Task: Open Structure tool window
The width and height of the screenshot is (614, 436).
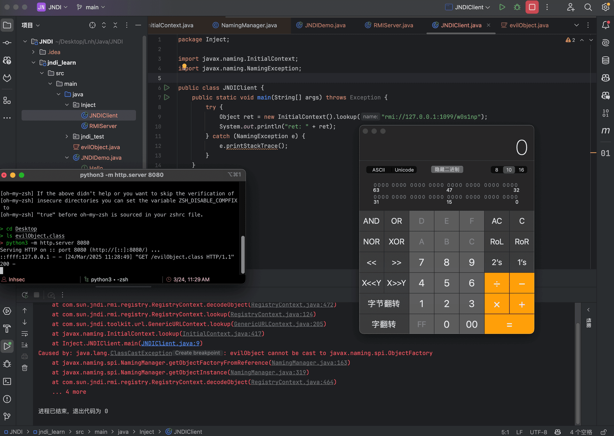Action: [x=7, y=100]
